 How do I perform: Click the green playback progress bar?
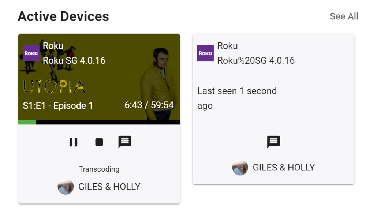click(27, 122)
